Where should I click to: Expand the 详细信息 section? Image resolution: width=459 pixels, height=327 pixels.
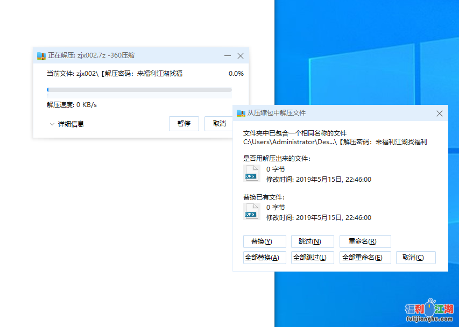point(67,124)
